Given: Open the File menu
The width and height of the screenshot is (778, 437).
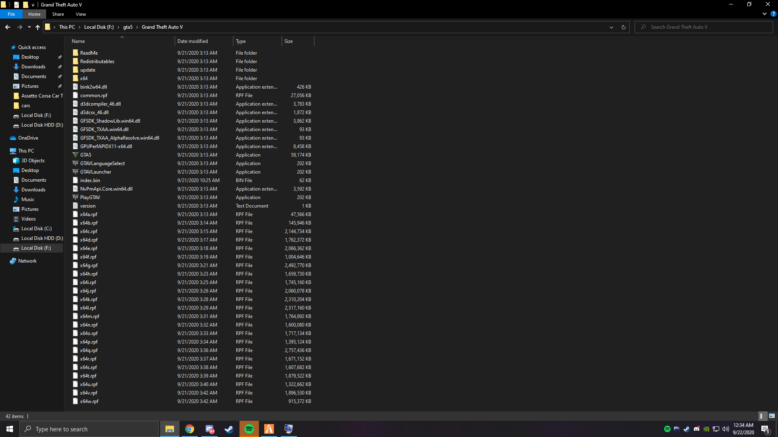Looking at the screenshot, I should point(11,14).
